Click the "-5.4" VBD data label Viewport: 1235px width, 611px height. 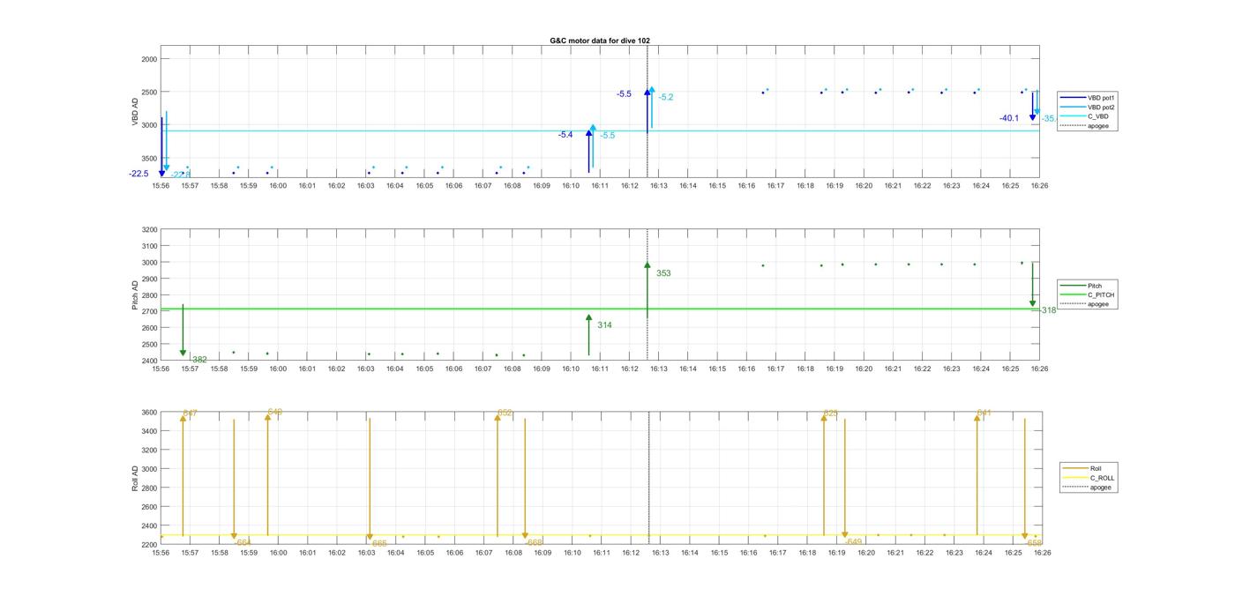point(565,135)
